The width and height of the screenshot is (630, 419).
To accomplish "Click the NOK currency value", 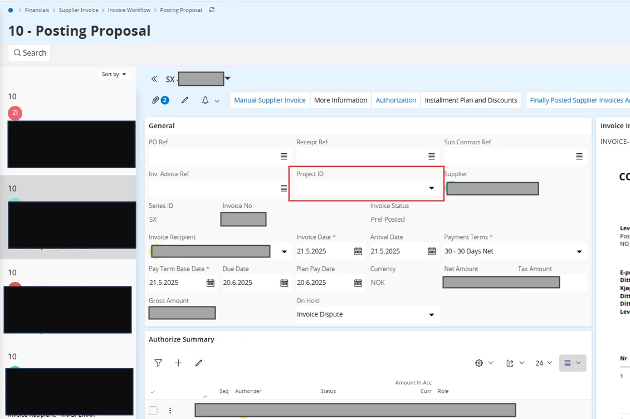I will [378, 283].
